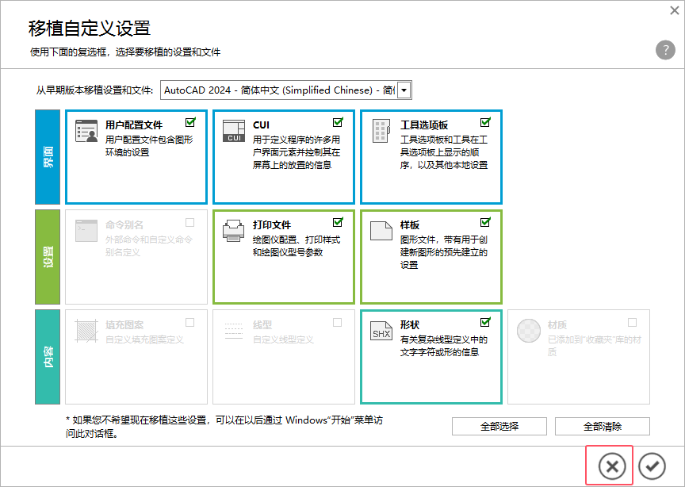The image size is (685, 487).
Task: Click the 命令别名 card title
Action: pyautogui.click(x=124, y=225)
